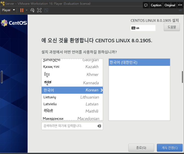The width and height of the screenshot is (184, 154).
Task: Select Lithuanian in the language list
Action: [x=72, y=97]
